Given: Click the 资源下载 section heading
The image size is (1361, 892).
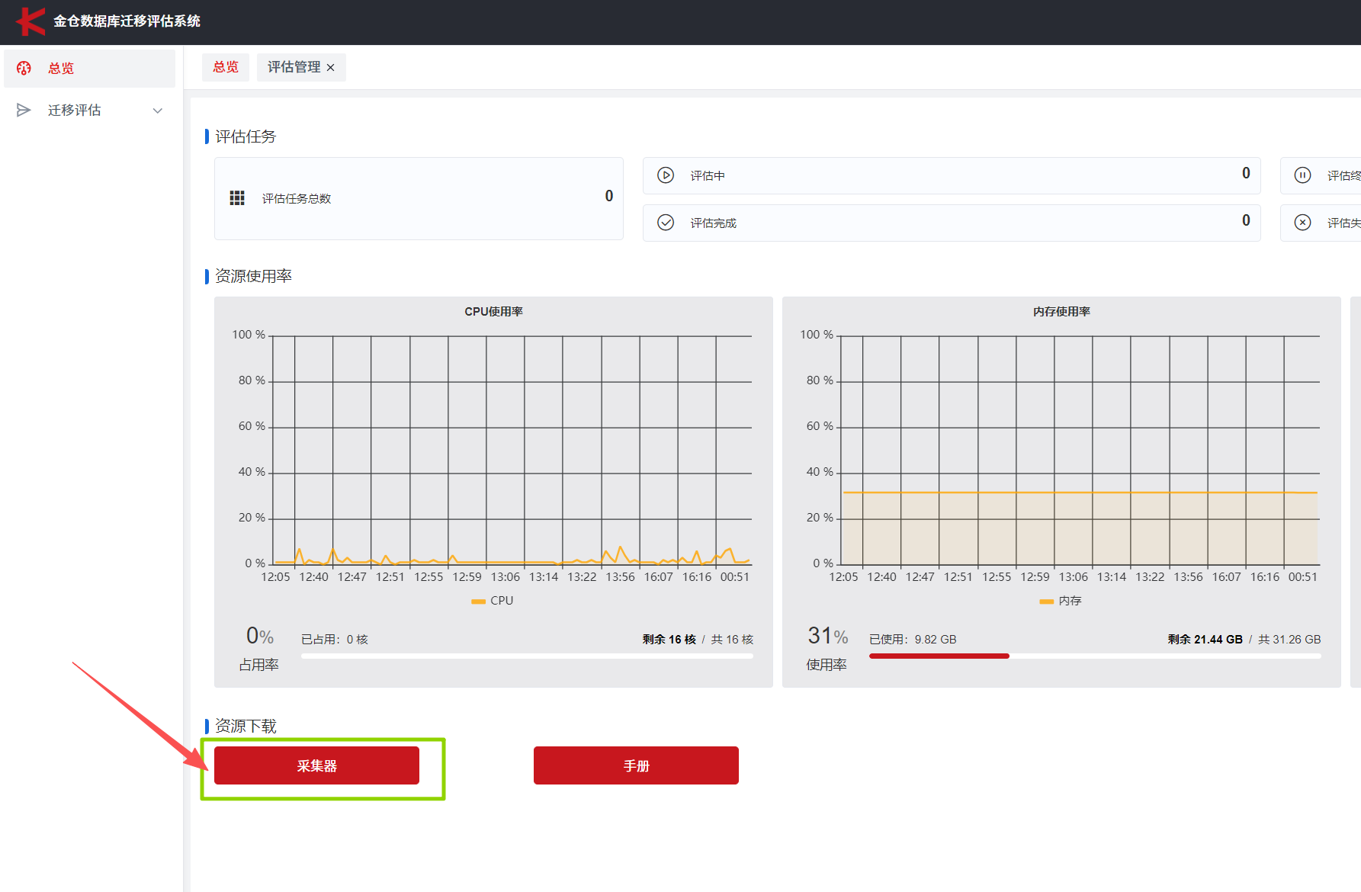Looking at the screenshot, I should point(246,726).
